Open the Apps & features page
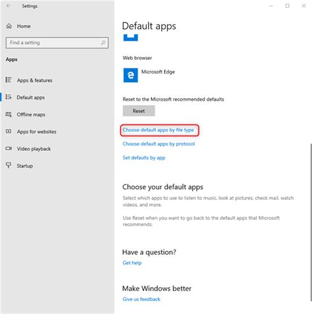 coord(35,80)
